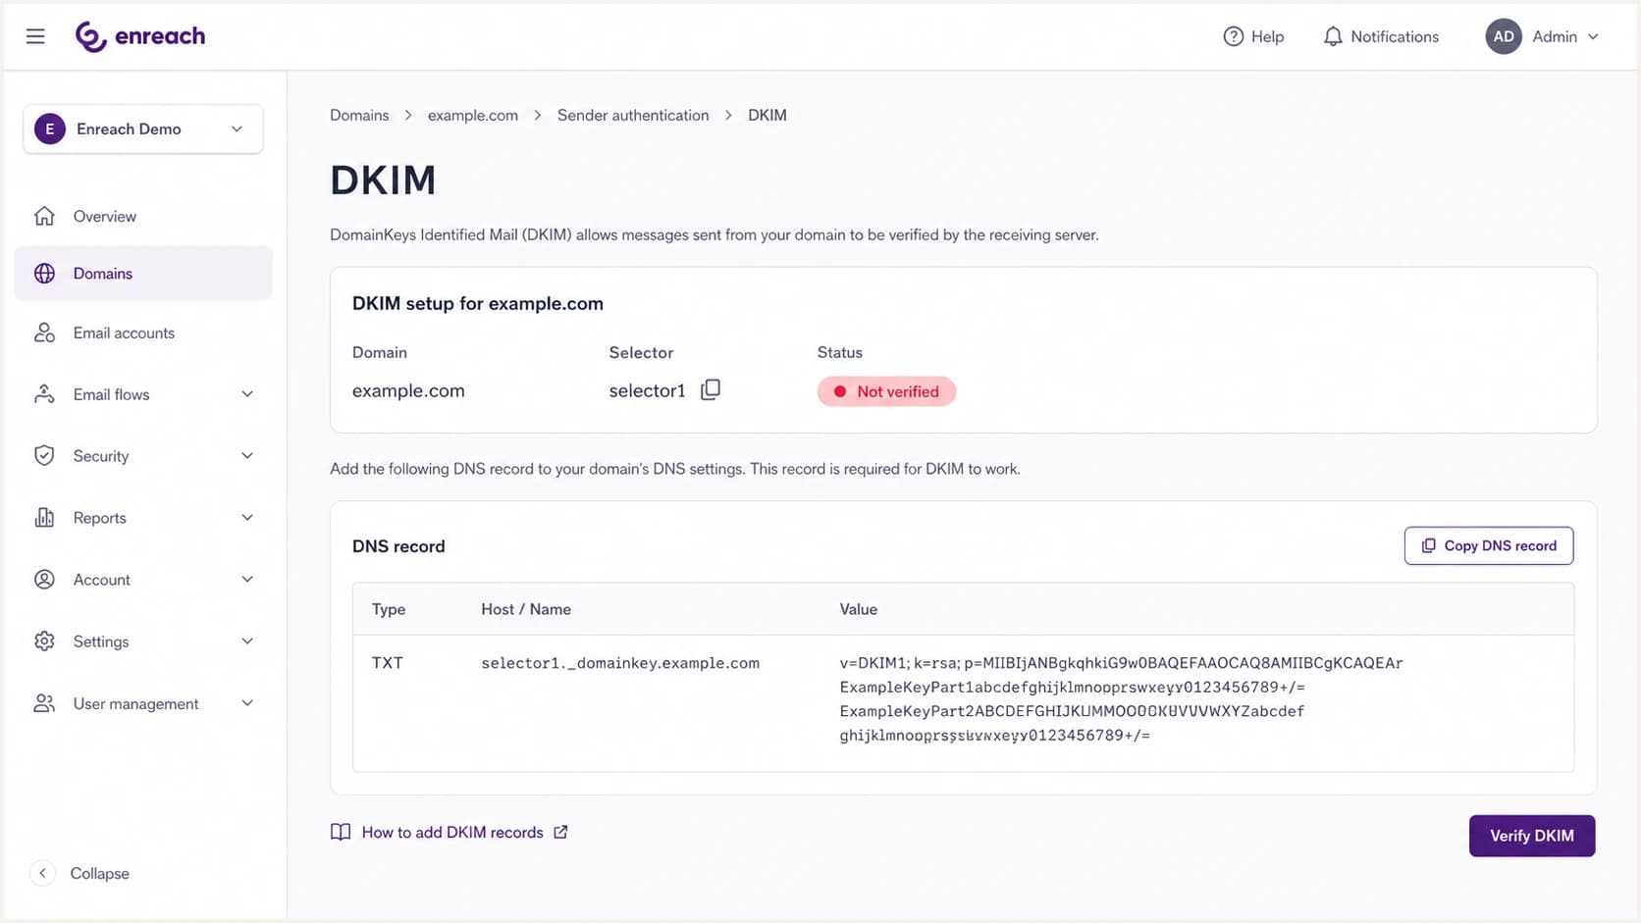Go to Domains breadcrumb
The image size is (1641, 923).
359,115
